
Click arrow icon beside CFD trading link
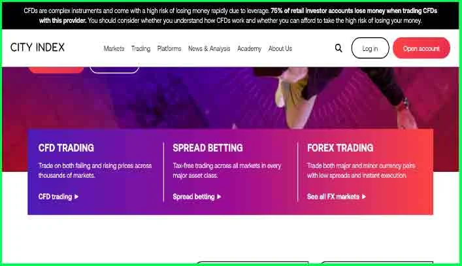tap(76, 197)
